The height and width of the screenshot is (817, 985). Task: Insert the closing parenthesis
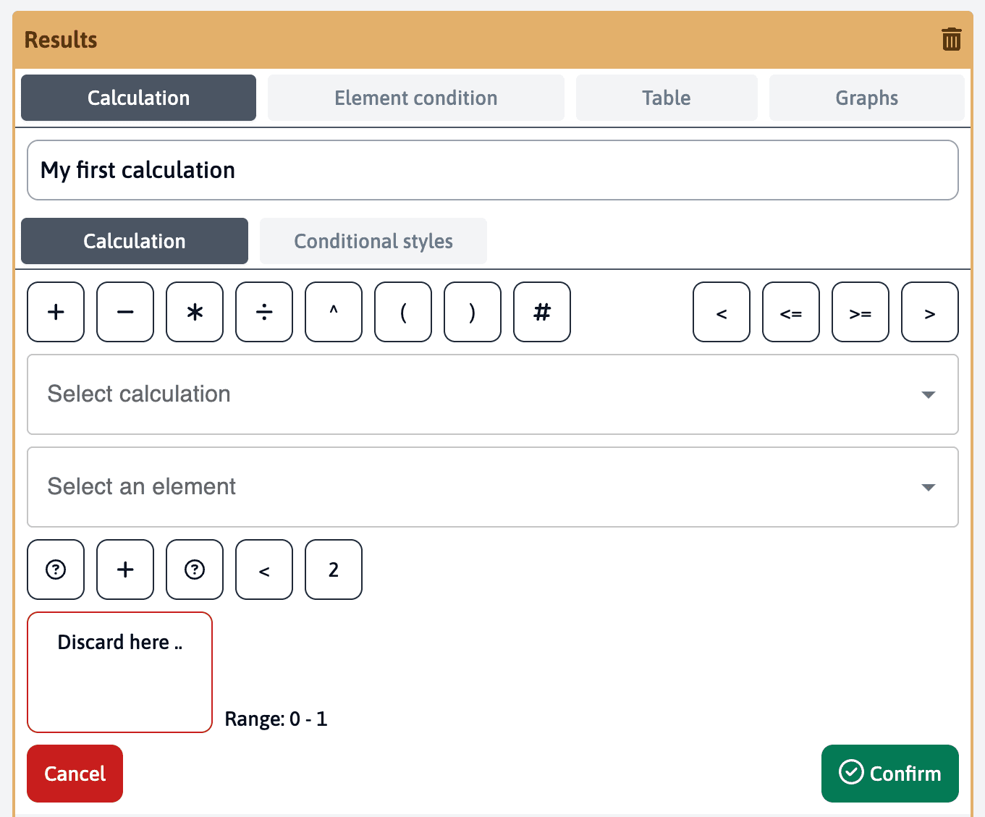(473, 312)
